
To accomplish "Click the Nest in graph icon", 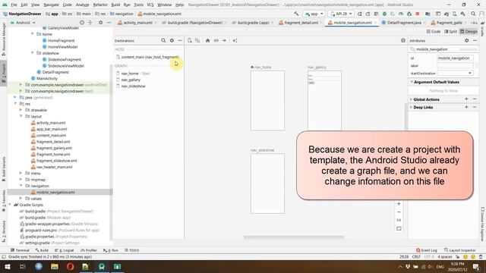I will (197, 40).
